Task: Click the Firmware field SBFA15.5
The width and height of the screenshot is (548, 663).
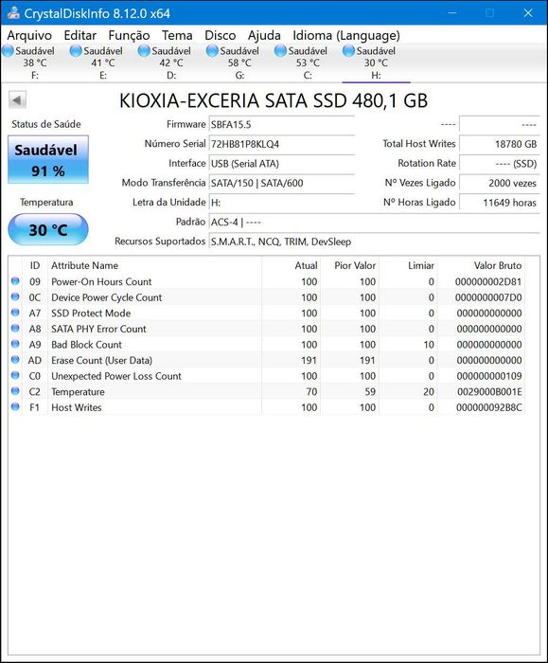Action: pos(282,124)
